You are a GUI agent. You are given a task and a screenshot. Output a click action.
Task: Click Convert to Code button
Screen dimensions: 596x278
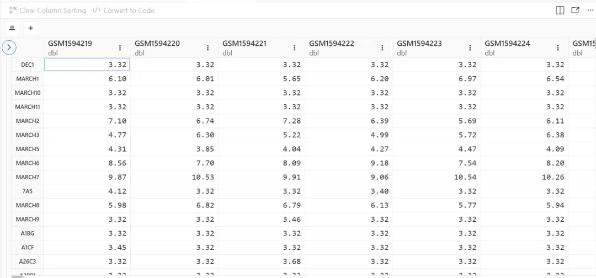coord(124,10)
